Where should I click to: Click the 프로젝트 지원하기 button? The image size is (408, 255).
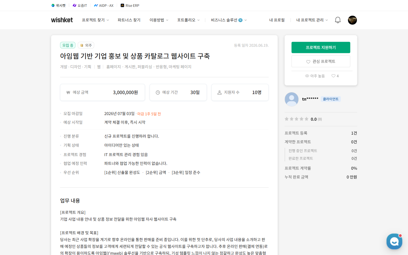point(321,47)
